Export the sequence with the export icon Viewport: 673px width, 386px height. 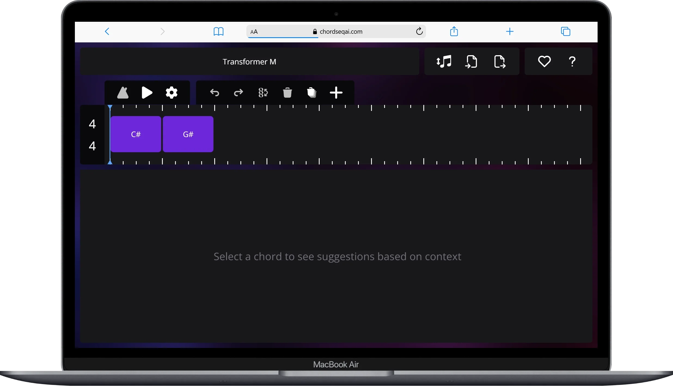tap(500, 61)
